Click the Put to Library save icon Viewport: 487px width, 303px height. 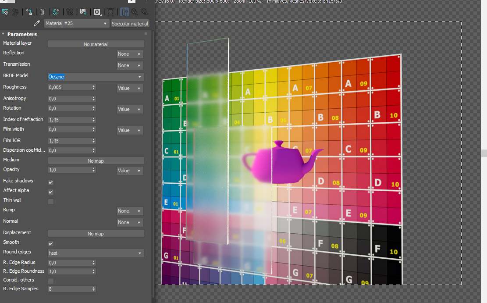[83, 12]
